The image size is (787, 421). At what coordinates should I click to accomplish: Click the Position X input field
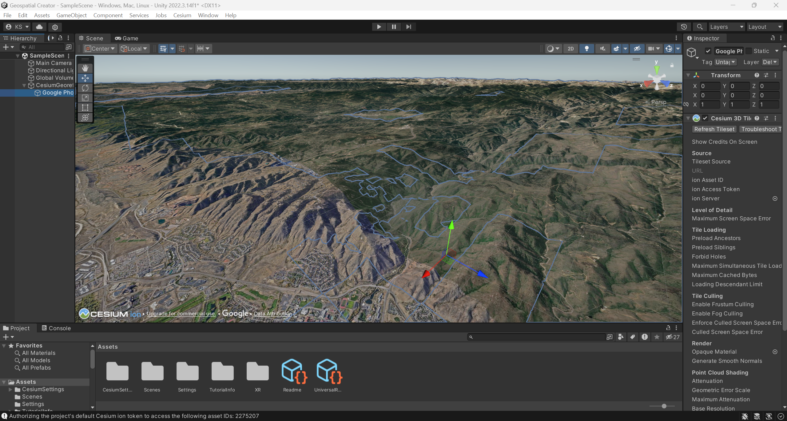pos(710,86)
